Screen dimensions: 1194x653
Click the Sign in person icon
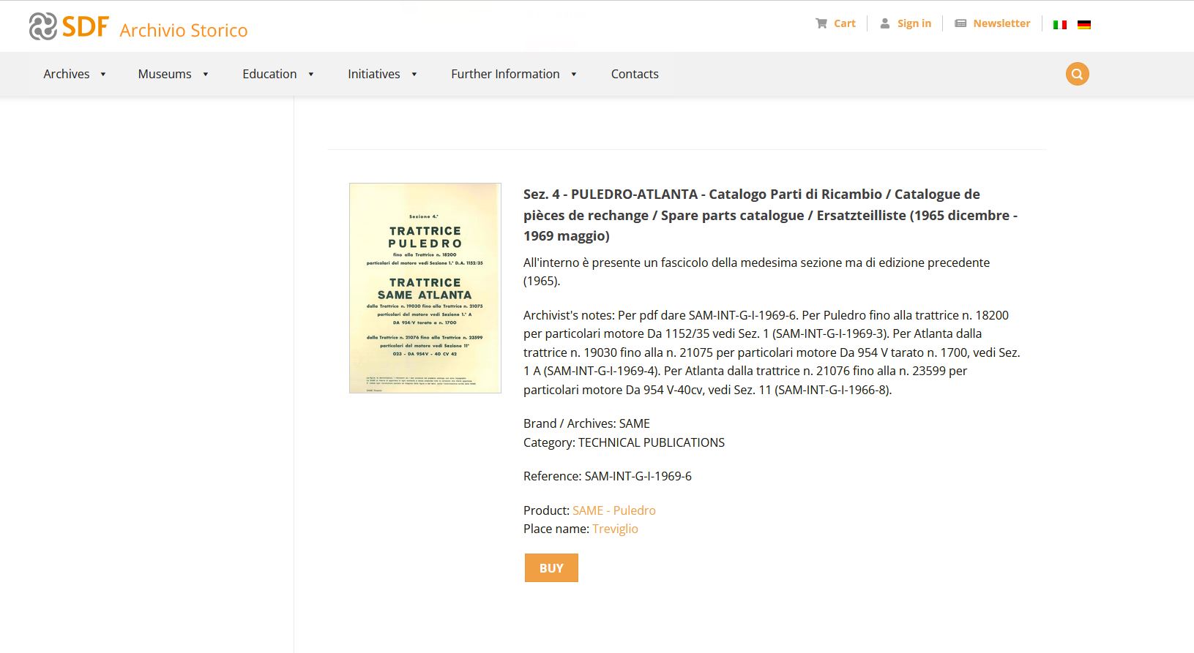coord(885,23)
